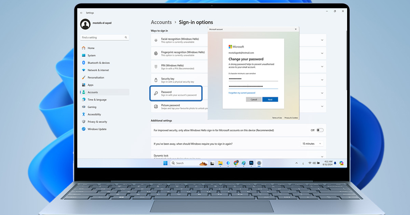Screen dimensions: 410x215
Task: Click the Additional settings heading
Action: [x=161, y=120]
